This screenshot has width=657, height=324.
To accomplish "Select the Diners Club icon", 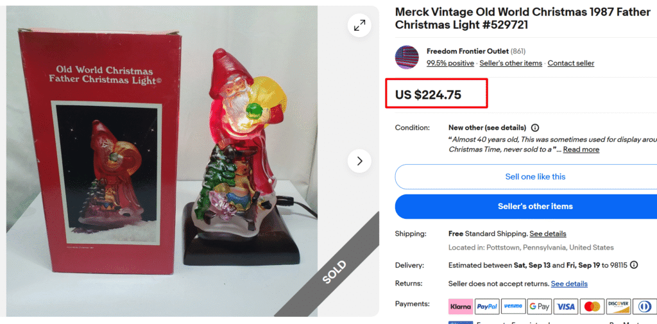I will (644, 307).
